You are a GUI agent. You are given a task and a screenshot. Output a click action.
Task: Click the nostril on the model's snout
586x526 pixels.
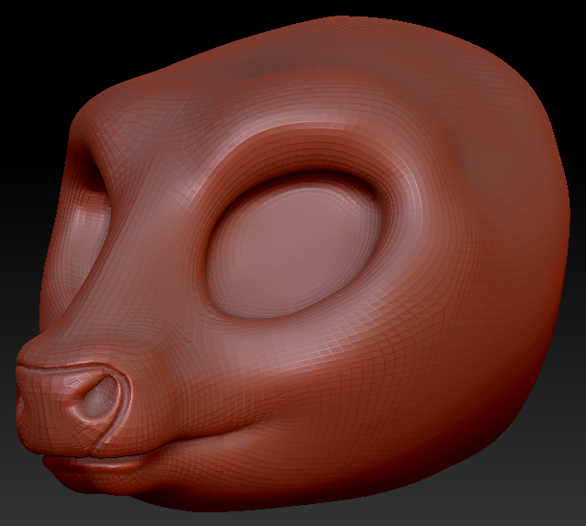point(99,398)
